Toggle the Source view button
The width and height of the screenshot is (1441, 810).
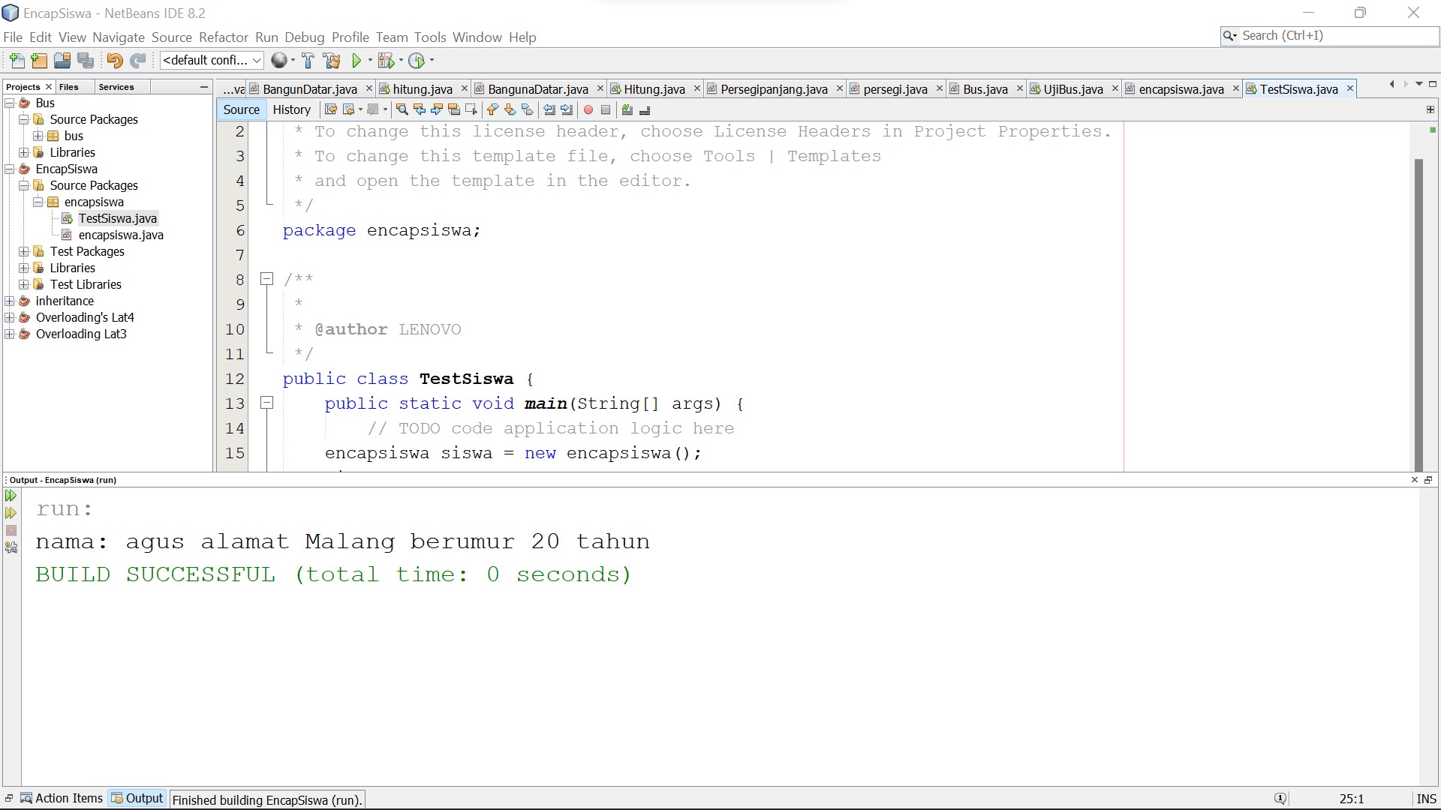[x=241, y=109]
